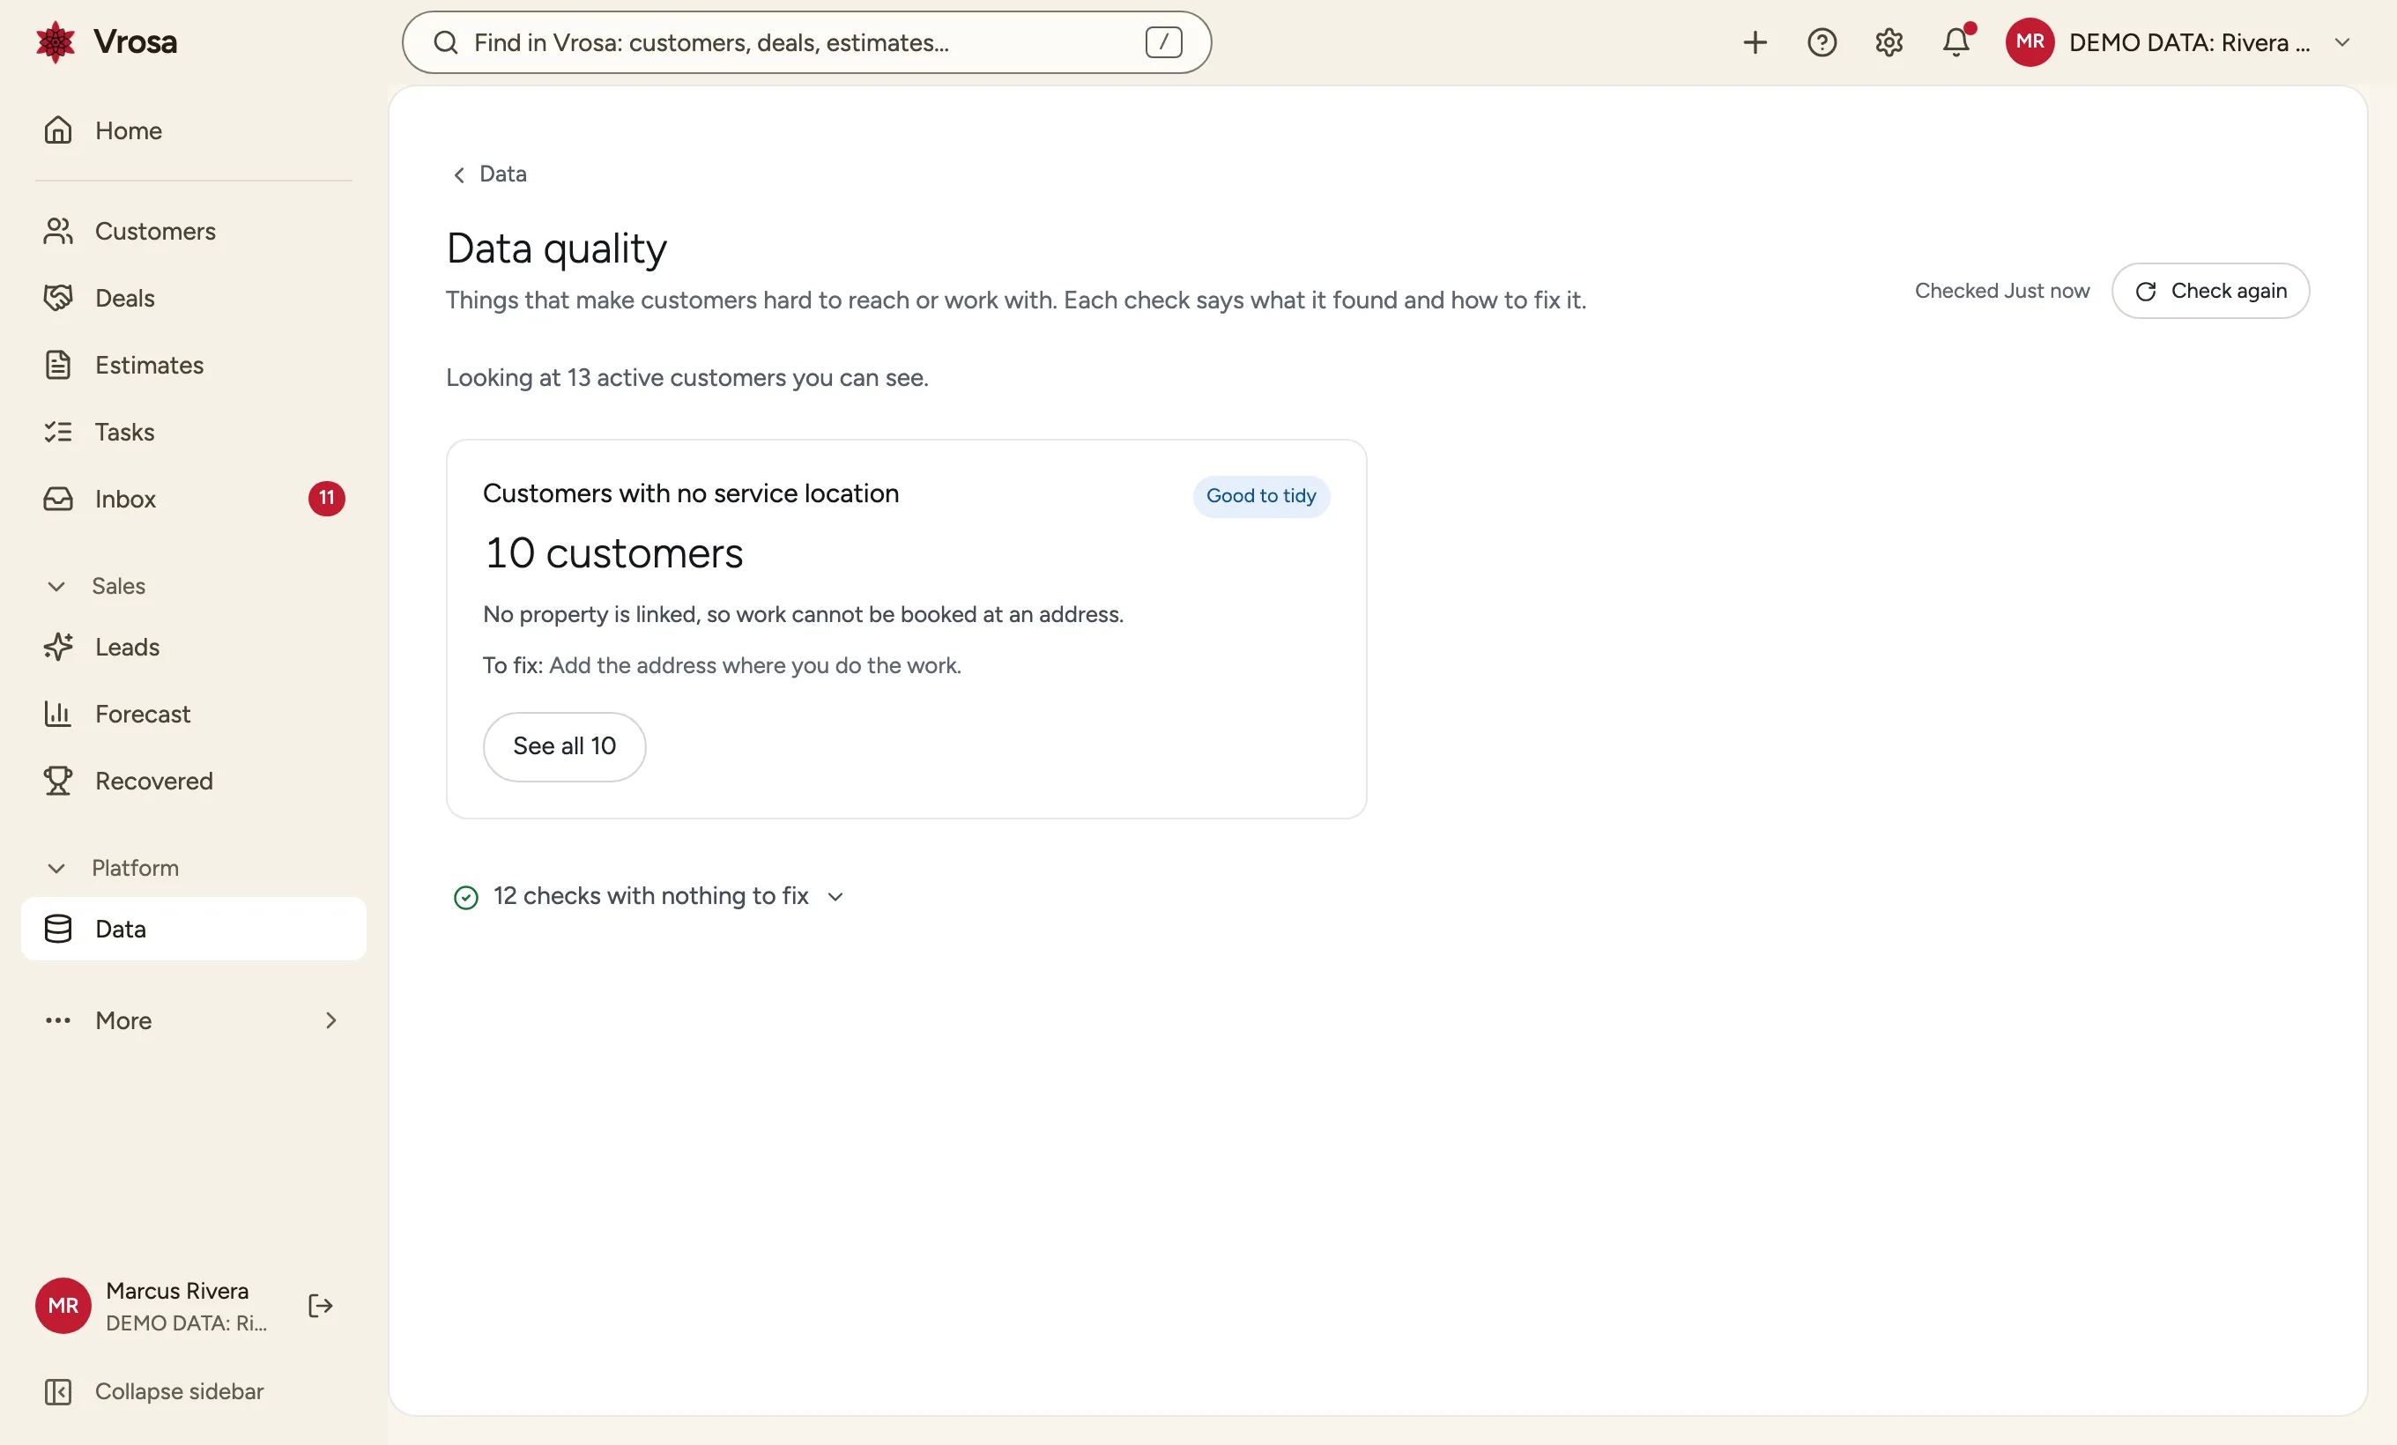Image resolution: width=2397 pixels, height=1445 pixels.
Task: Click the slash shortcut key hint
Action: [1163, 43]
